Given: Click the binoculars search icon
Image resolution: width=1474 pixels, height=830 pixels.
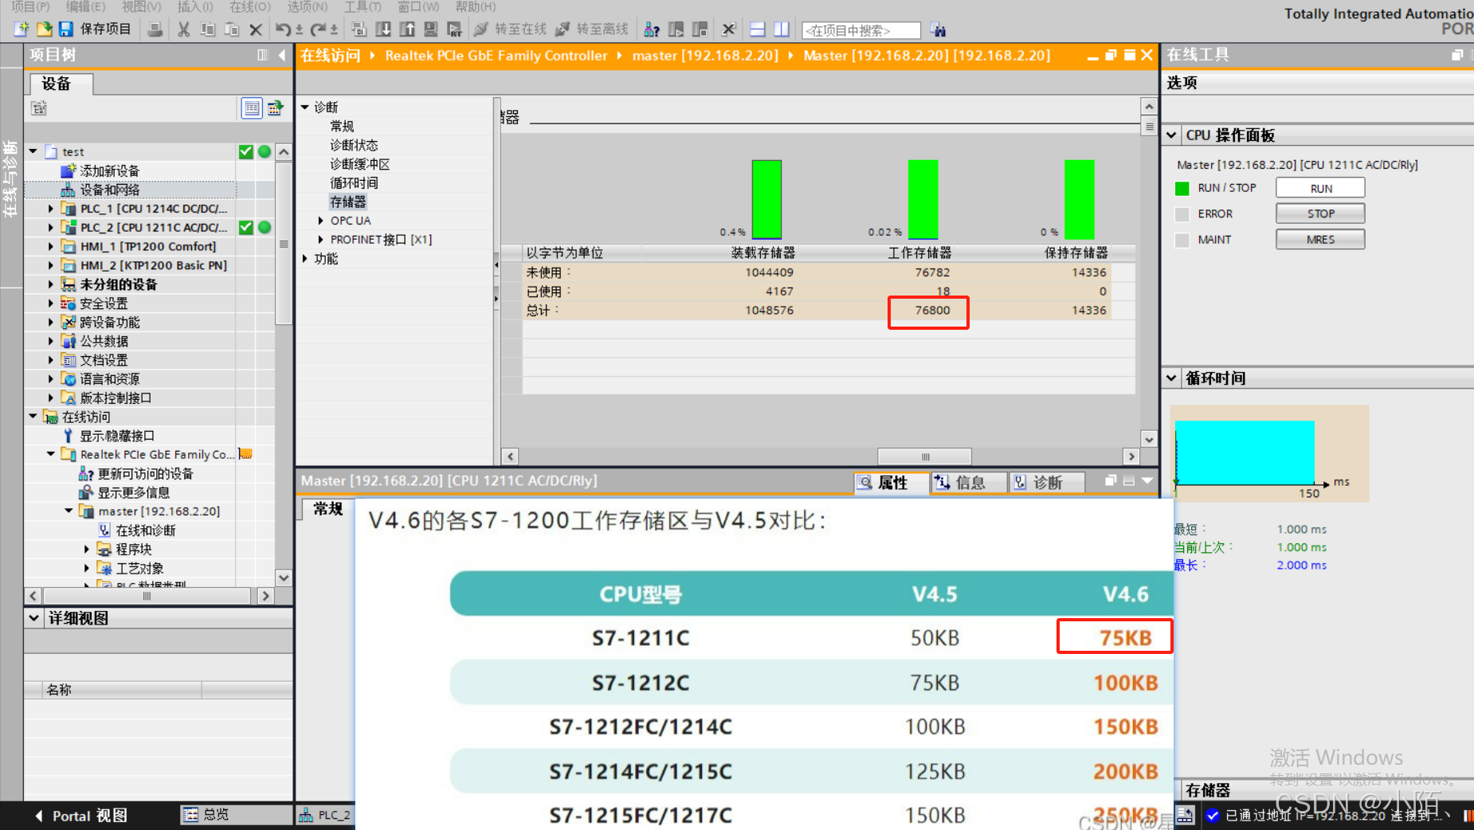Looking at the screenshot, I should click(939, 29).
